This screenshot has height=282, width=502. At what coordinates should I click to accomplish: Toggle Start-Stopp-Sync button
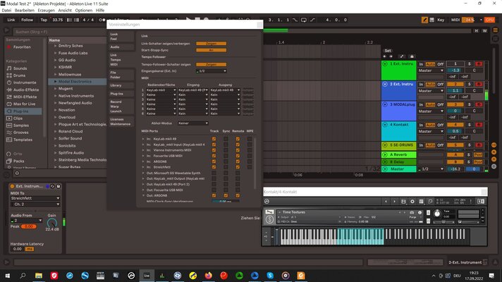coord(212,50)
